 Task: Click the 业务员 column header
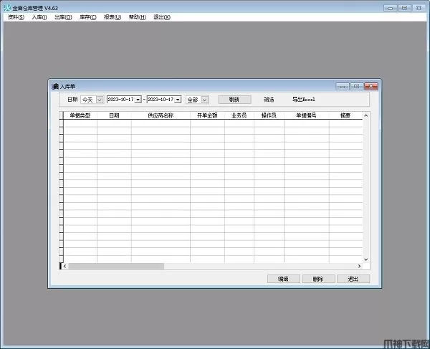(x=239, y=115)
